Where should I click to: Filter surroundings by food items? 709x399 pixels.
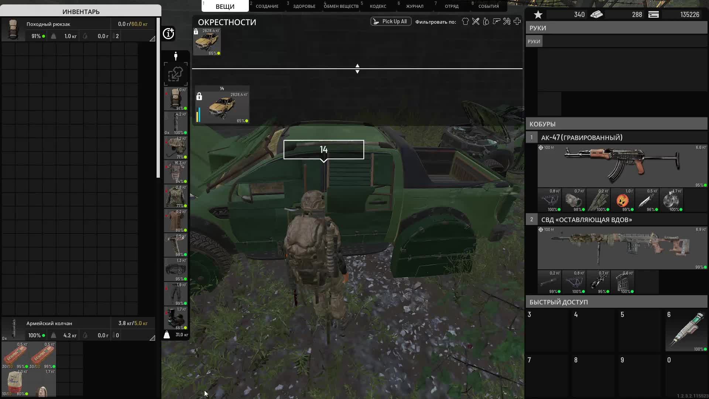pyautogui.click(x=476, y=21)
